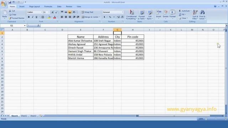Insert cells button
This screenshot has height=128, width=228.
tap(159, 14)
